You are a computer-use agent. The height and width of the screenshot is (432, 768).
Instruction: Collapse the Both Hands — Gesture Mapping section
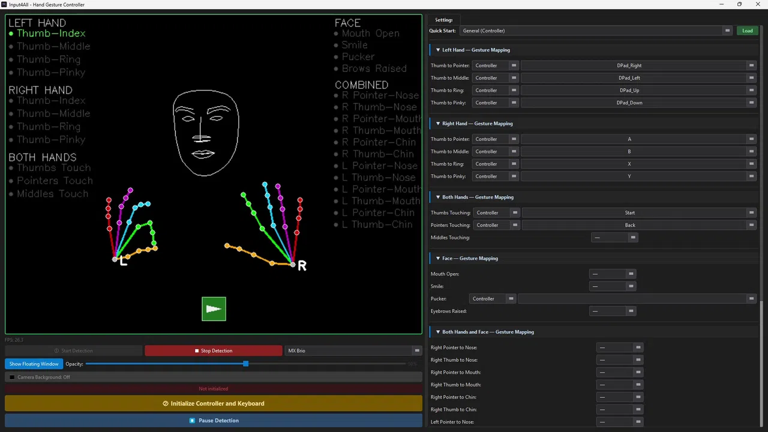point(438,197)
